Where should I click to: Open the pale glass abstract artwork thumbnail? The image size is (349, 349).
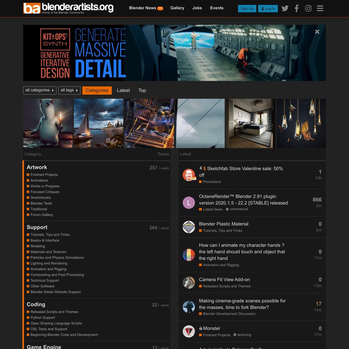click(x=200, y=123)
